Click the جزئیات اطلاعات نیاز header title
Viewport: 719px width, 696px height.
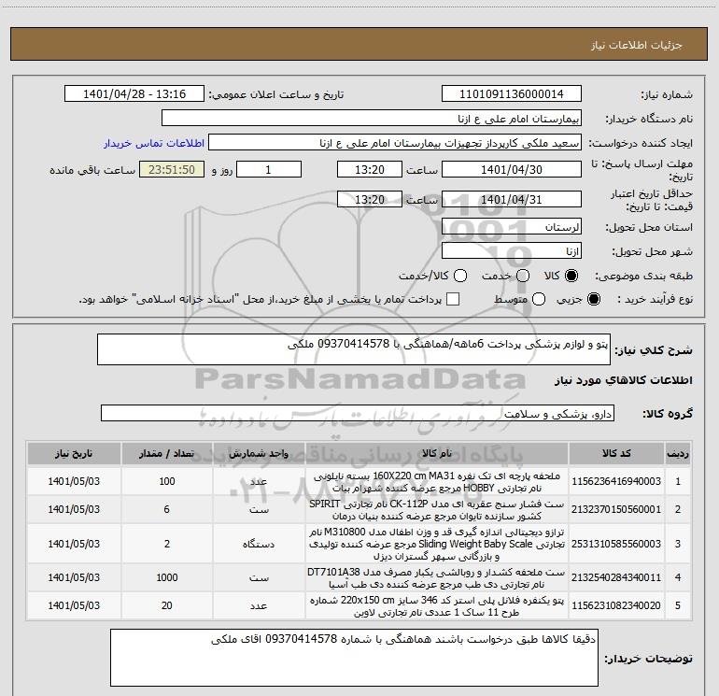point(637,45)
